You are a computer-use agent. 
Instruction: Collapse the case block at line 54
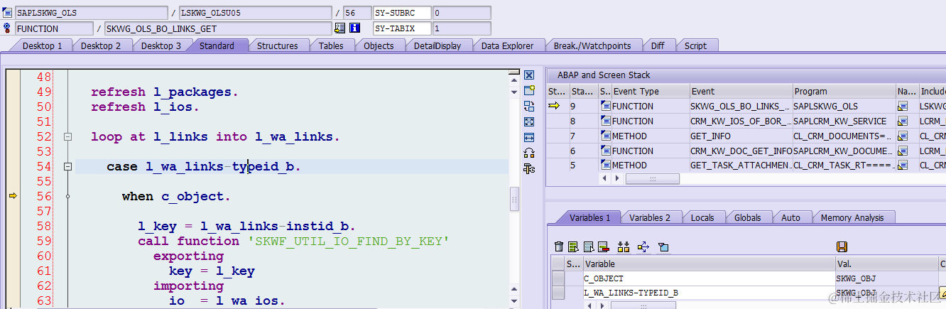[x=68, y=166]
